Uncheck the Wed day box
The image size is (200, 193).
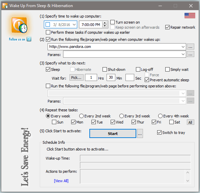pos(113,122)
